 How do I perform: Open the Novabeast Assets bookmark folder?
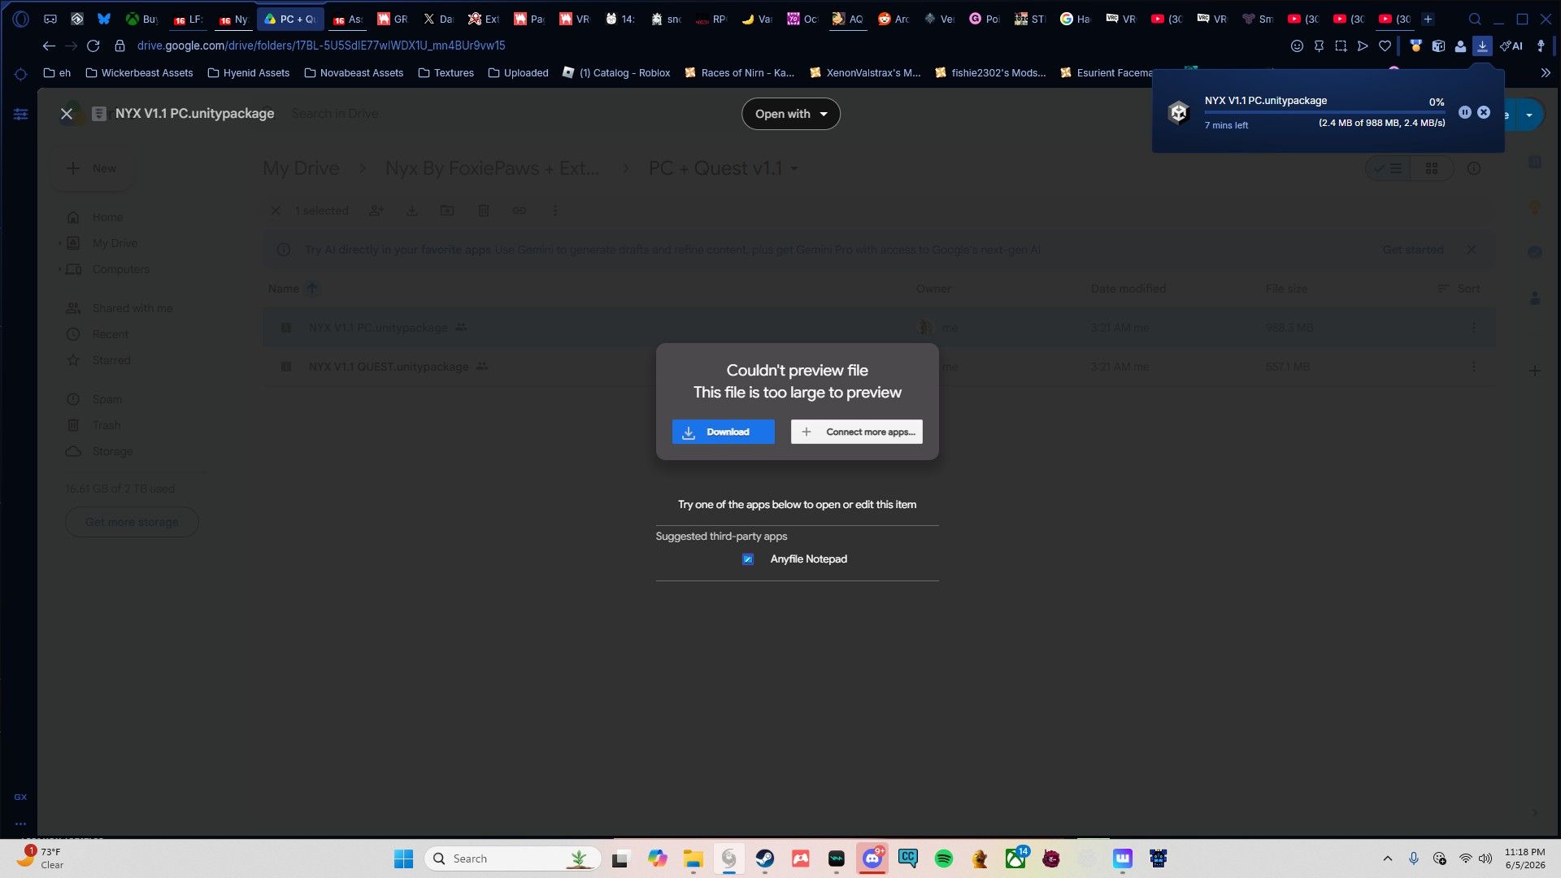(x=354, y=73)
